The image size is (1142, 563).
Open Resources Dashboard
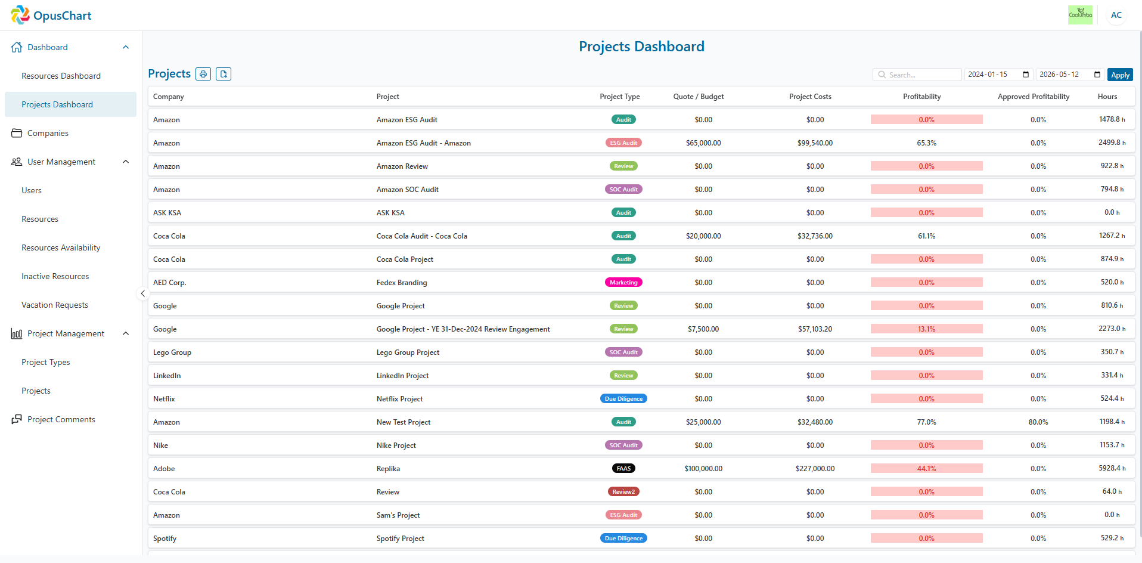(x=70, y=76)
